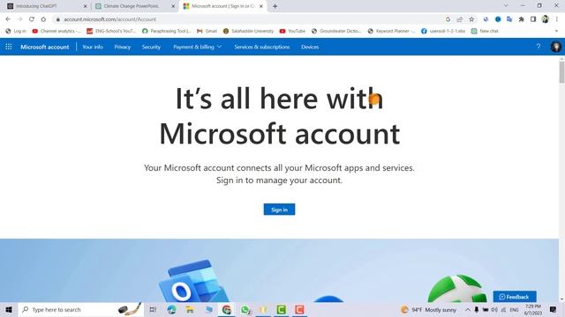Open Services & subscriptions
The height and width of the screenshot is (317, 565).
262,47
